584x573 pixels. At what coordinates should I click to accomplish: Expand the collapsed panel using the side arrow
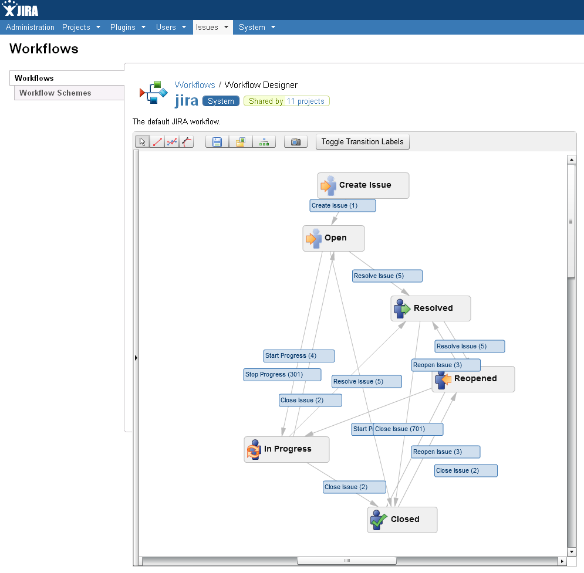pos(136,358)
